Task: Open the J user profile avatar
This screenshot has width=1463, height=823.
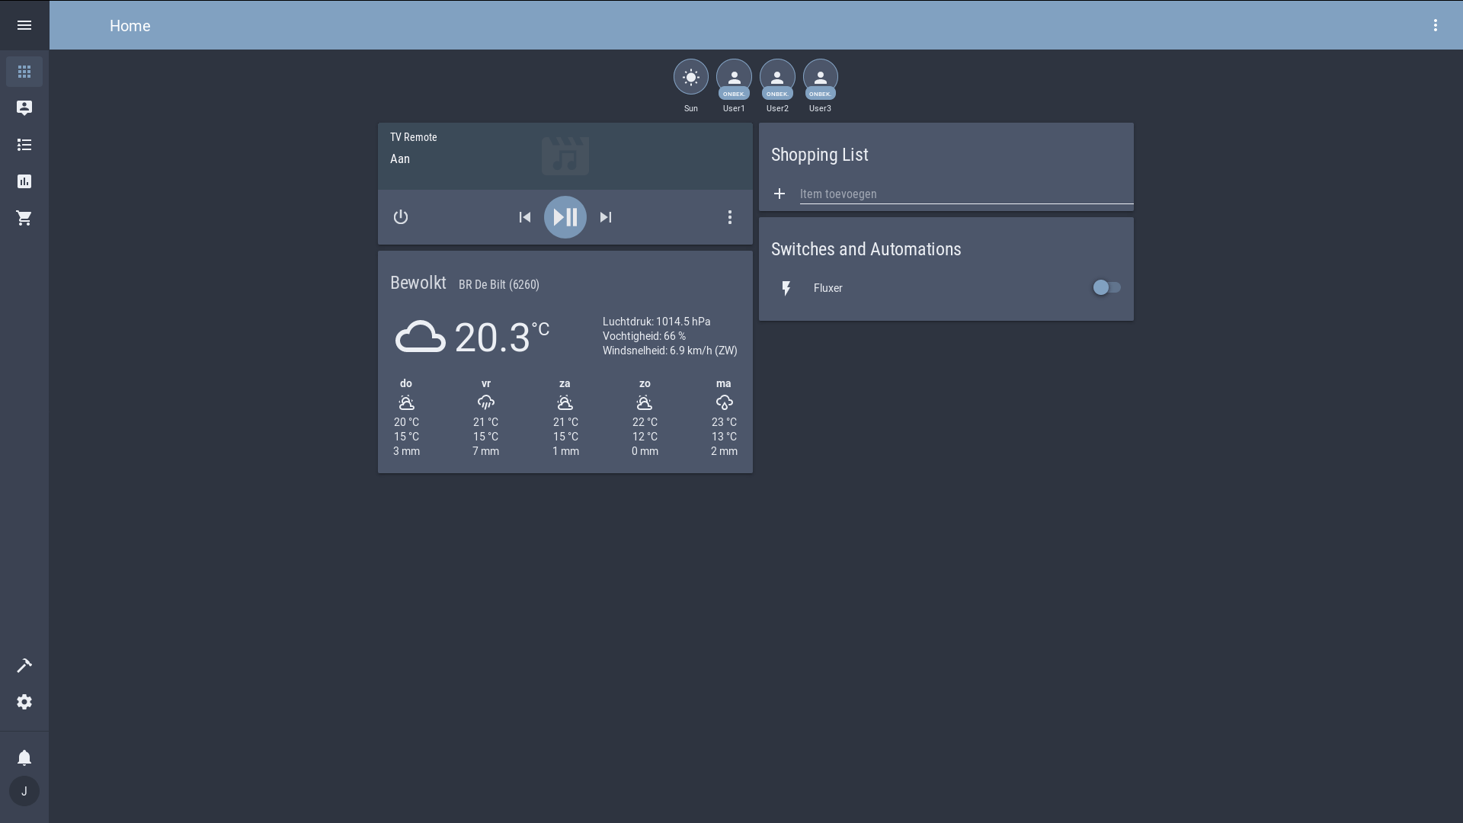Action: point(24,791)
